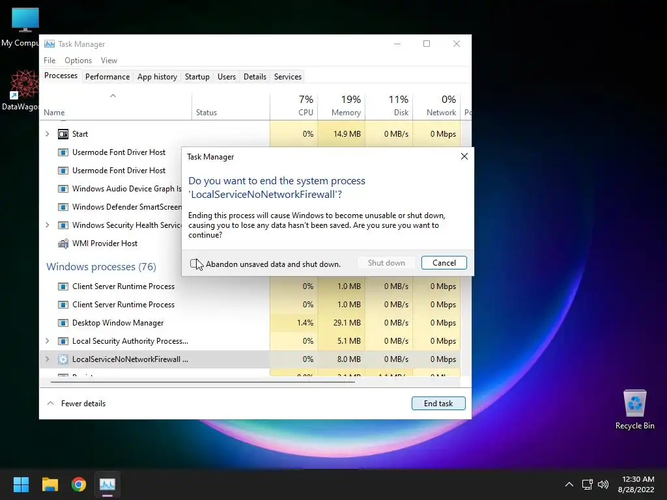The image size is (667, 500).
Task: Open the Options menu
Action: [78, 61]
